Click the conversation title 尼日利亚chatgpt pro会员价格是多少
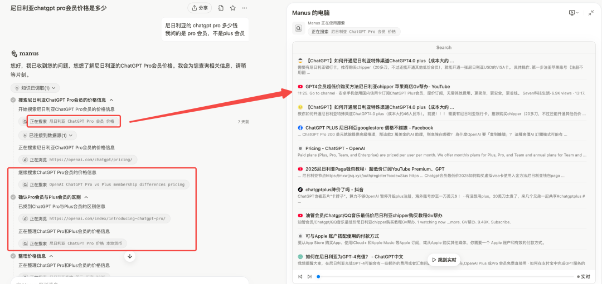Image resolution: width=602 pixels, height=284 pixels. (x=59, y=8)
